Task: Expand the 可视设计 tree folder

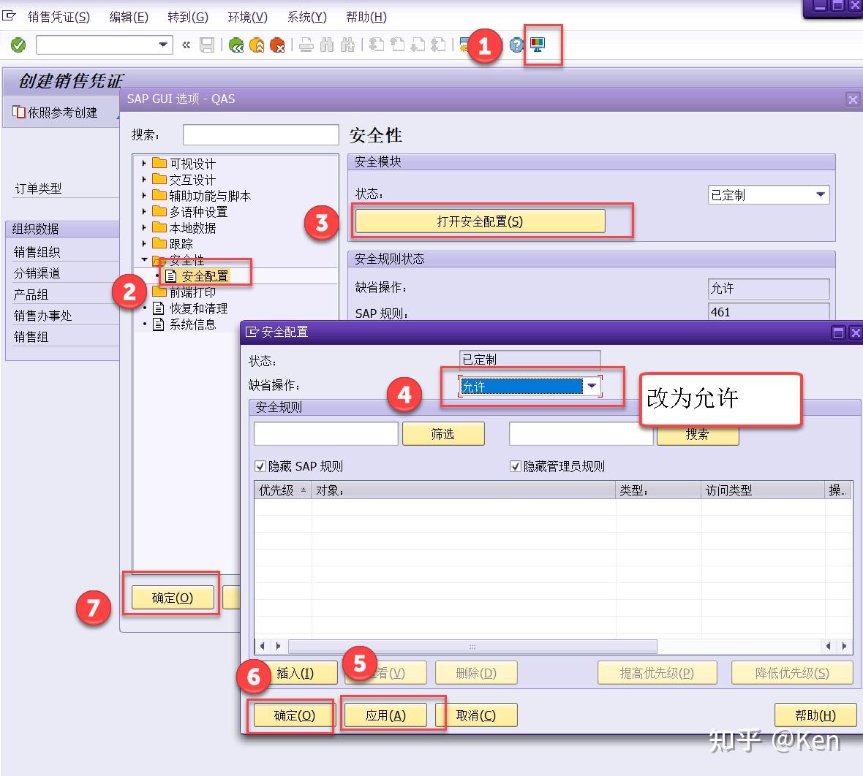Action: click(143, 164)
